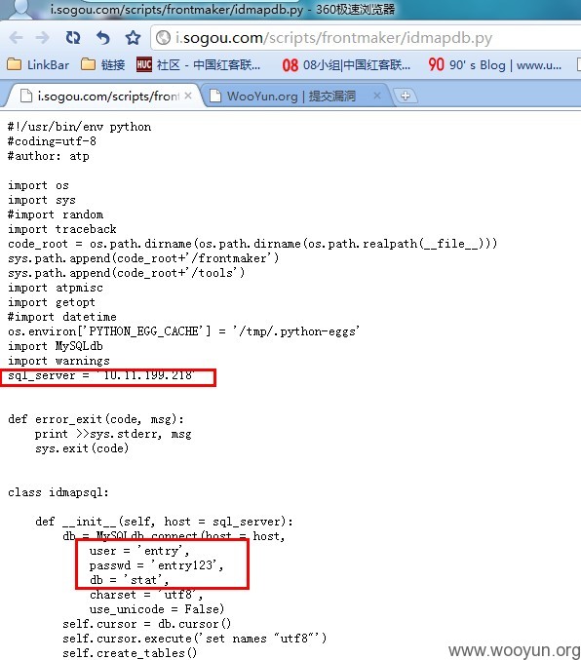Open the LinkBar bookmarks folder

pyautogui.click(x=38, y=64)
